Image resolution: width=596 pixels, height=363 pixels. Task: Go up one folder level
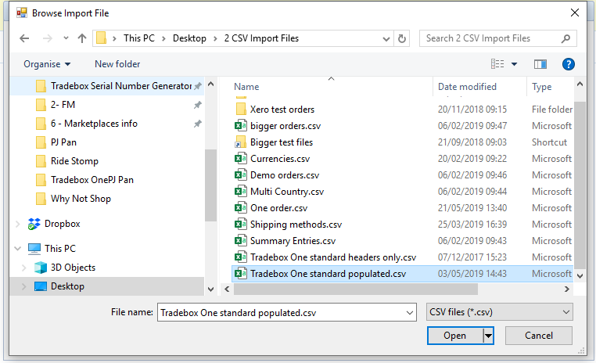82,38
